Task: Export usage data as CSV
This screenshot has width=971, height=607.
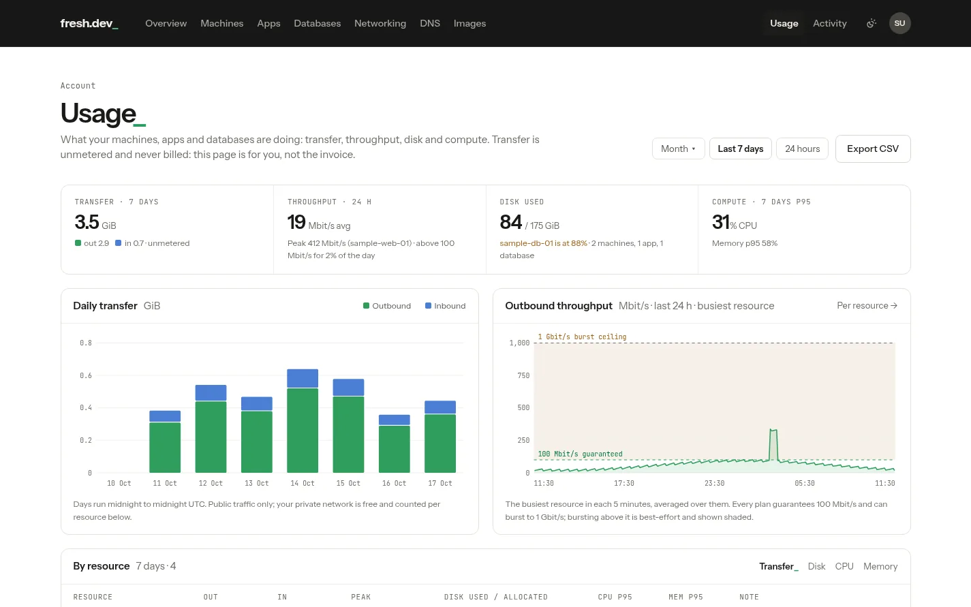Action: click(873, 149)
